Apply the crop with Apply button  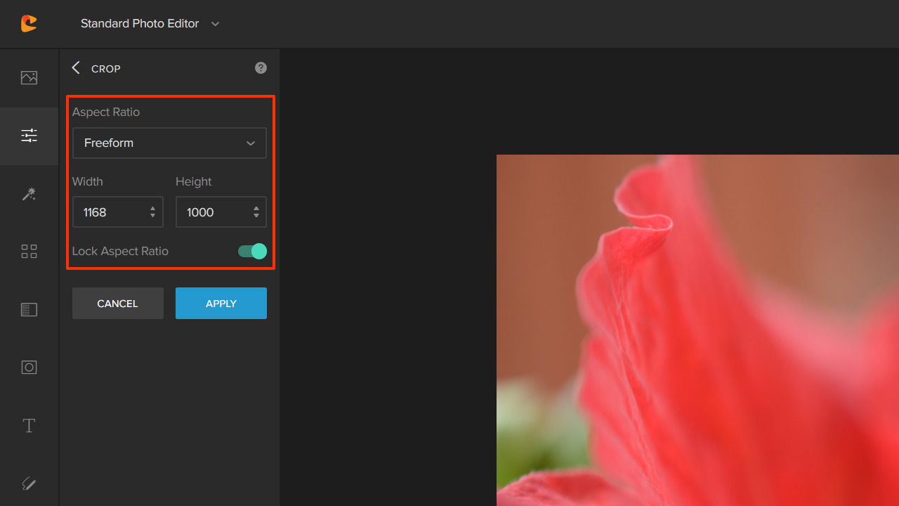pos(221,304)
